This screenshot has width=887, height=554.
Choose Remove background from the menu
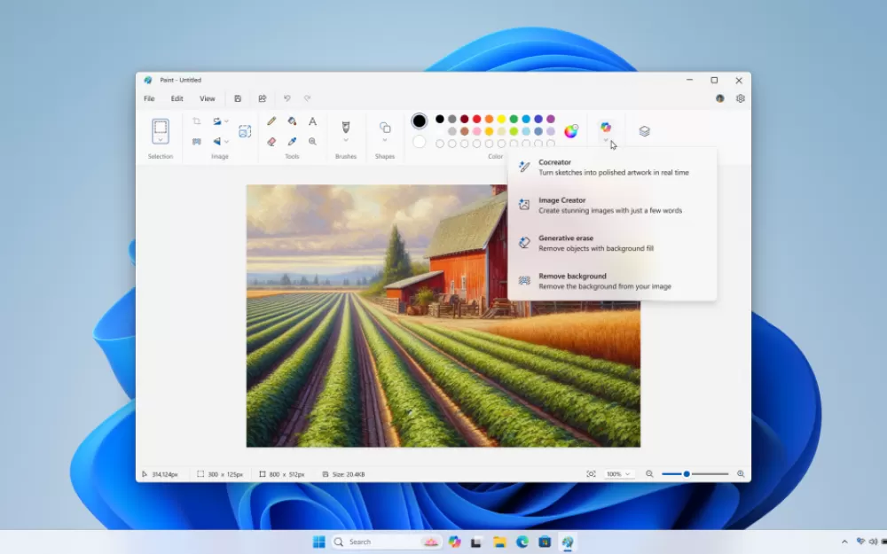tap(612, 281)
